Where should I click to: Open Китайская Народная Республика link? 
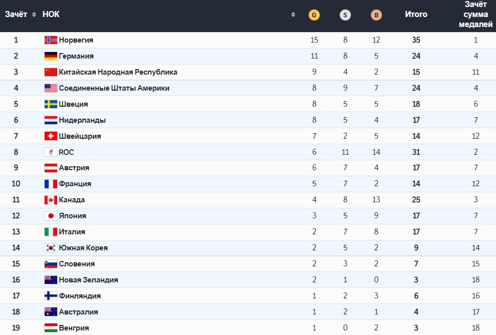(x=118, y=72)
